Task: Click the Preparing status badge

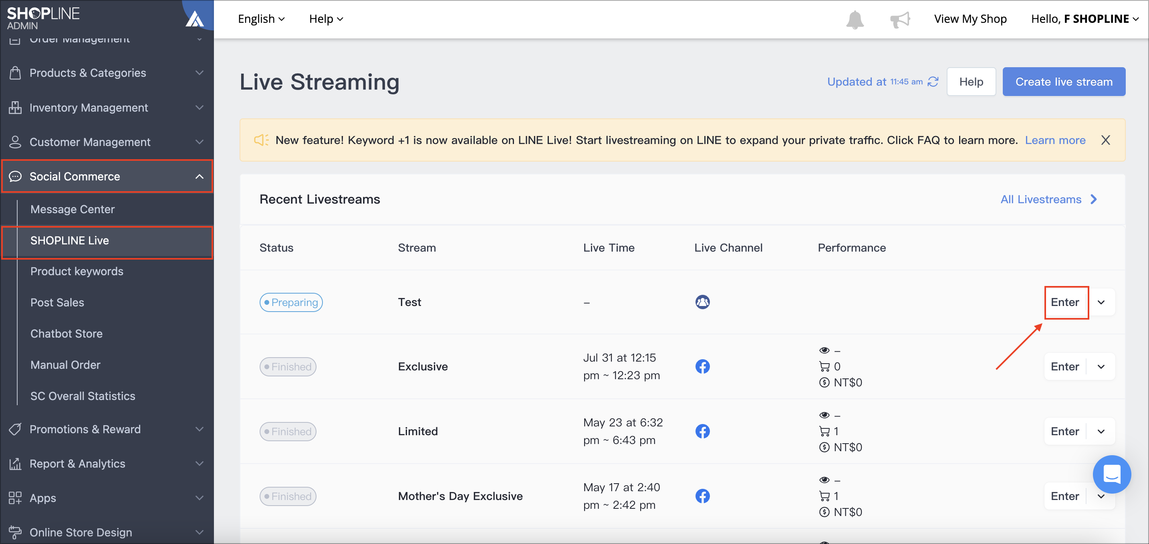Action: (x=291, y=303)
